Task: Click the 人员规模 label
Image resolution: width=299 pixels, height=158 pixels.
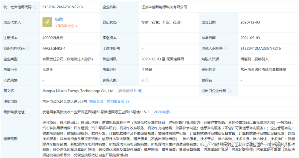Action: pos(10,80)
